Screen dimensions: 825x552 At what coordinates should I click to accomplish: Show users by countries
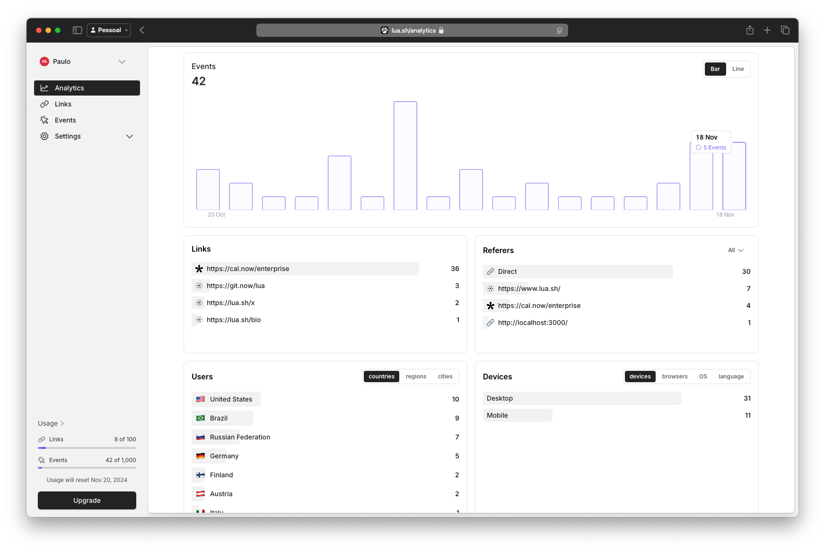[381, 377]
